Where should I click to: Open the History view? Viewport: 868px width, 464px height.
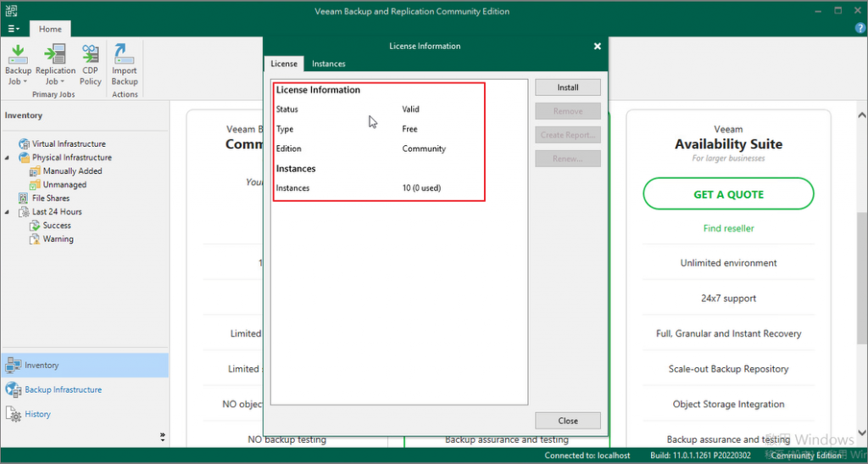(37, 414)
